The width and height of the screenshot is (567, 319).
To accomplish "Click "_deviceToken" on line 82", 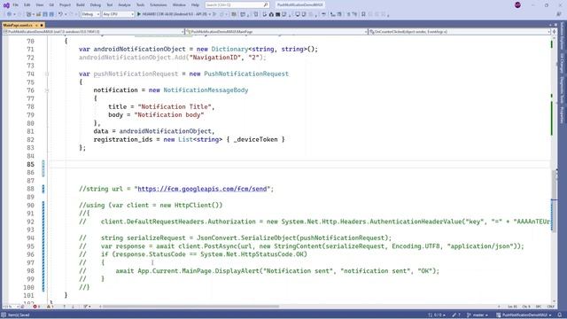I will [255, 140].
